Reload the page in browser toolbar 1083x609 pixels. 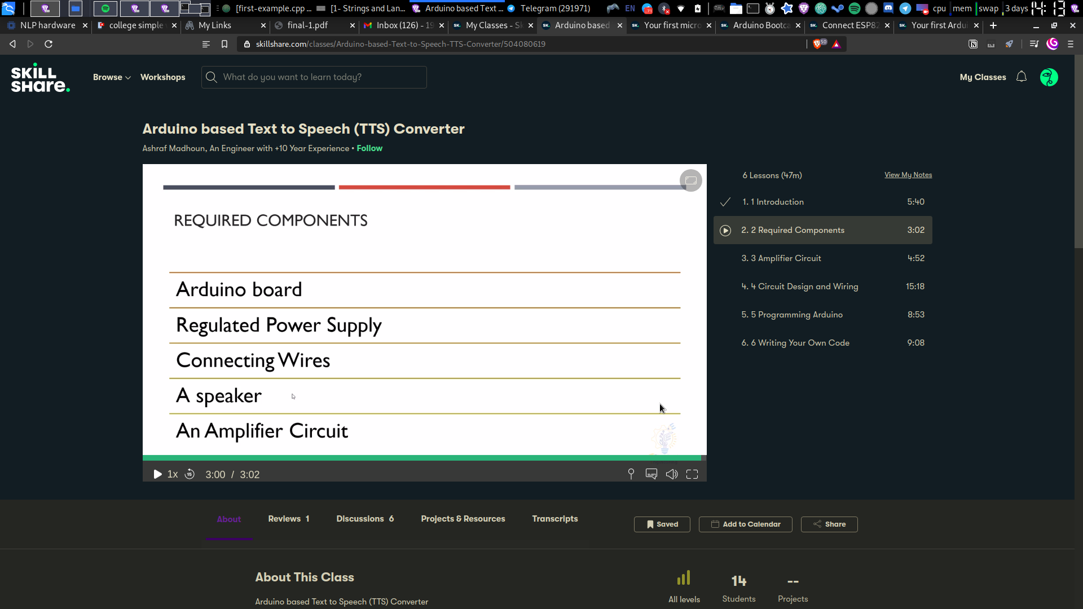(49, 44)
